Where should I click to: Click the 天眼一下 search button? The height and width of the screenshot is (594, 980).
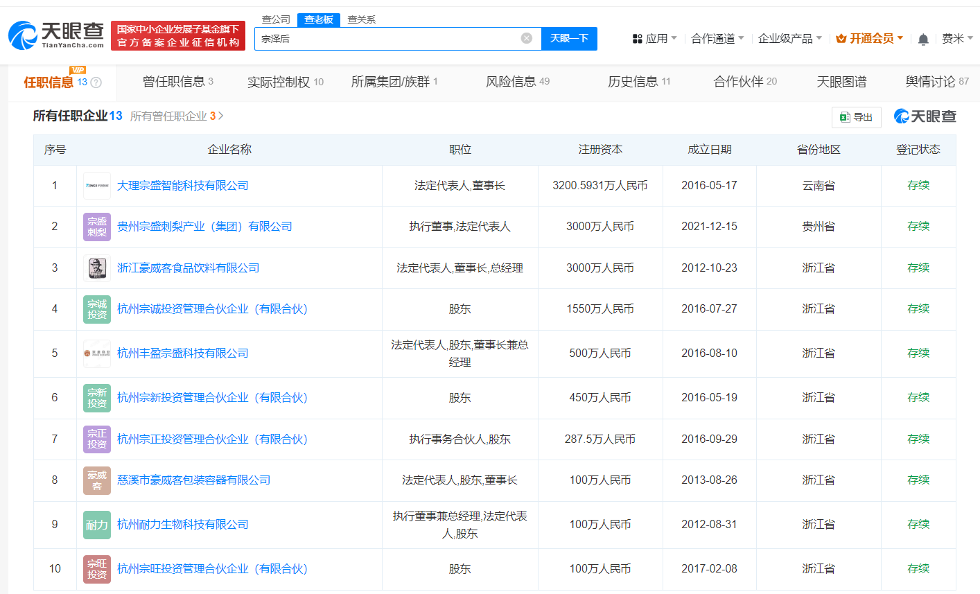pos(569,39)
